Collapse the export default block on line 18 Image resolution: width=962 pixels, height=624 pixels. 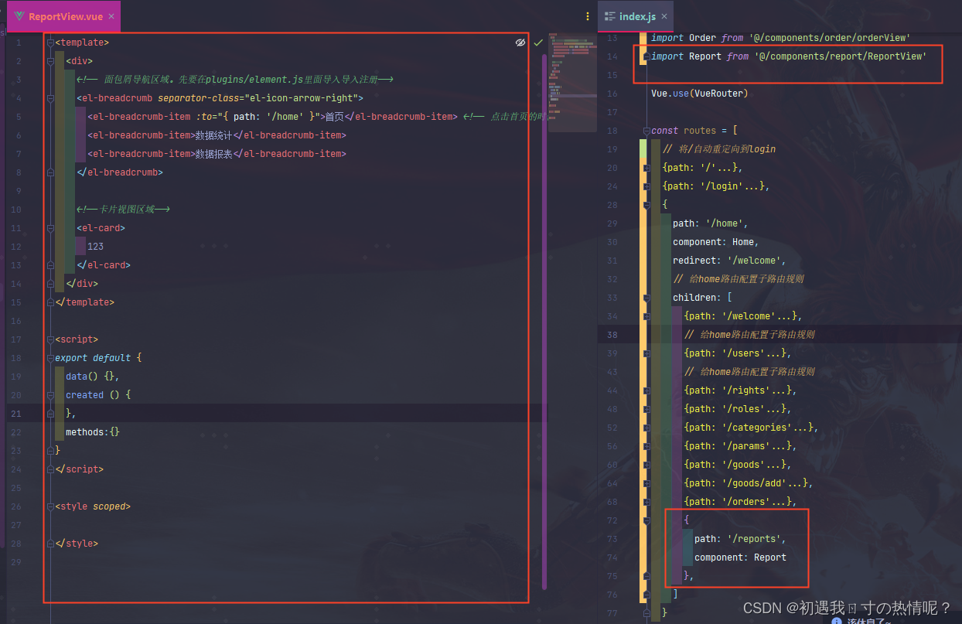point(50,358)
